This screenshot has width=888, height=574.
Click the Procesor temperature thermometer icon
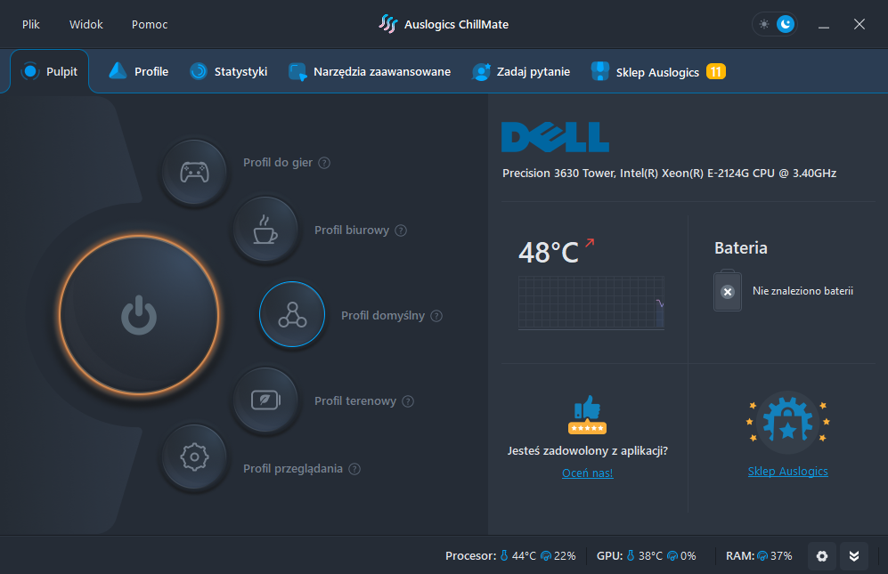[x=504, y=555]
